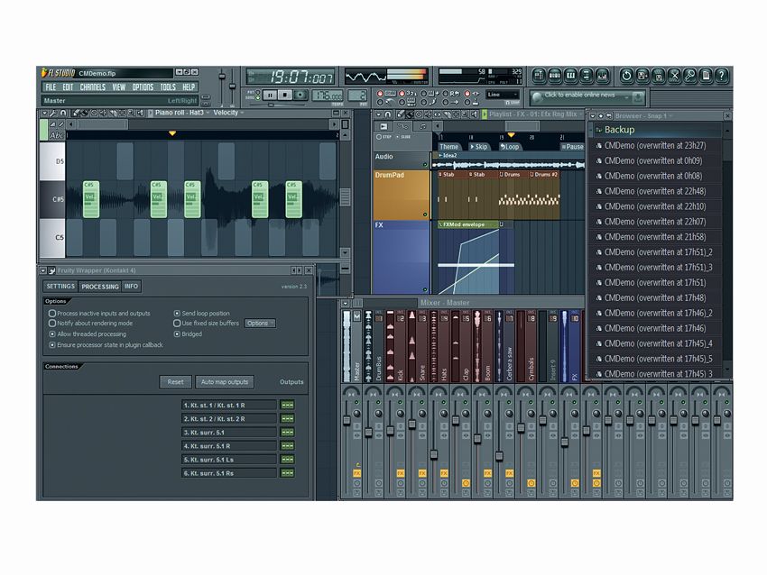Select the pencil draw tool in Piano roll
Viewport: 767px width, 575px height.
[x=76, y=113]
